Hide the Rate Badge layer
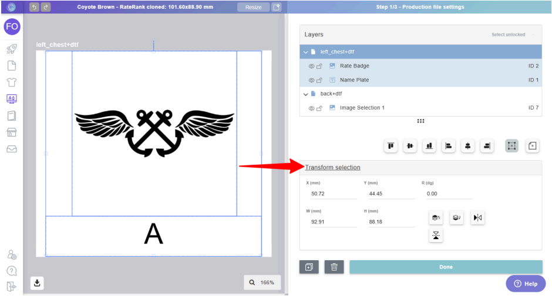Image resolution: width=552 pixels, height=296 pixels. (311, 66)
